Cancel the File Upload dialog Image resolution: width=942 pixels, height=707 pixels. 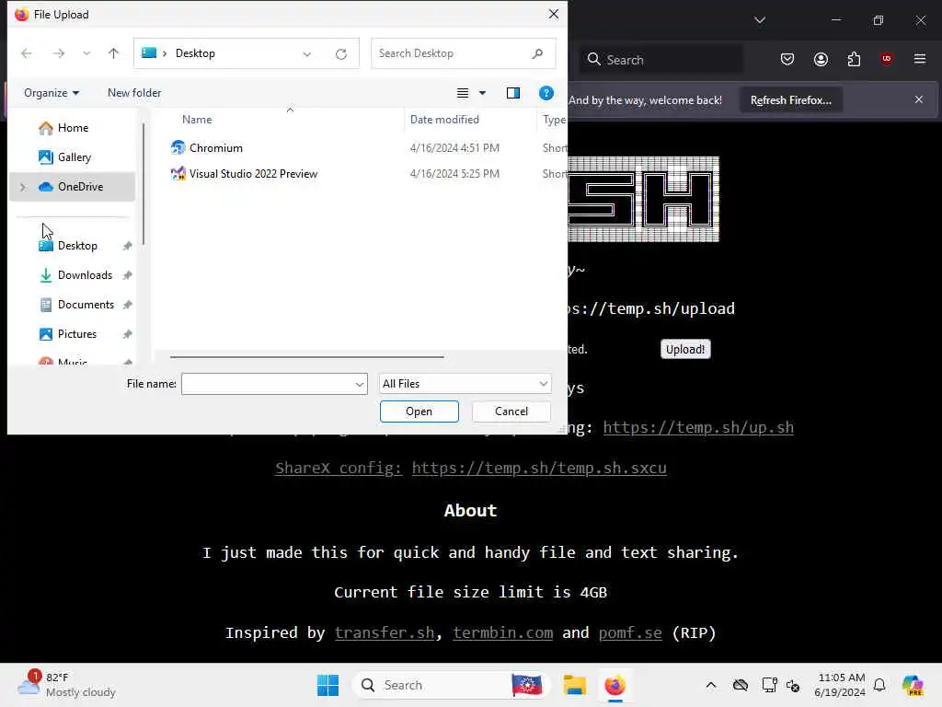click(511, 411)
